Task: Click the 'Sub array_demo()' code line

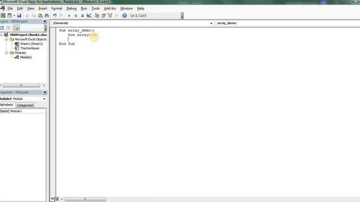Action: (x=76, y=30)
